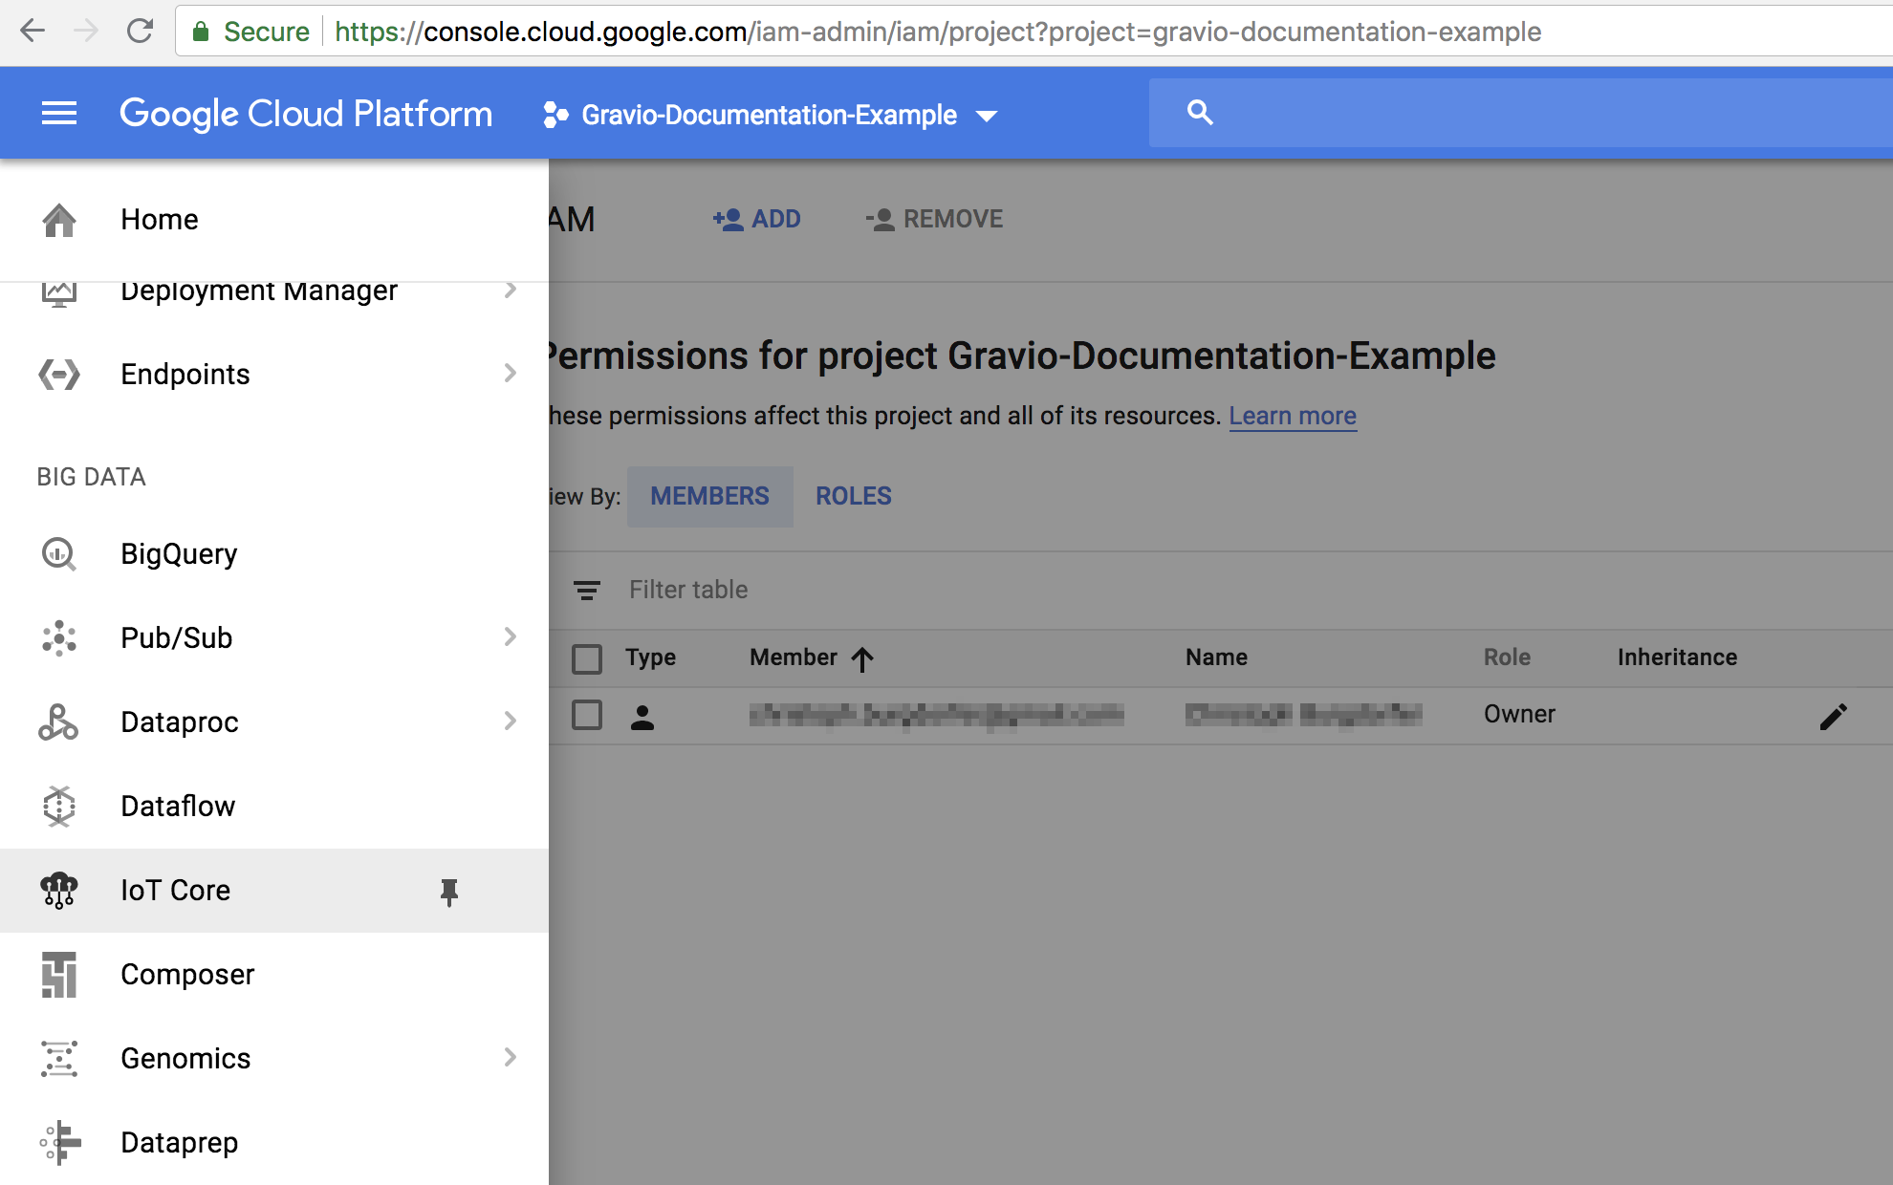The width and height of the screenshot is (1893, 1185).
Task: Pin IoT Core using the pin icon
Action: coord(449,892)
